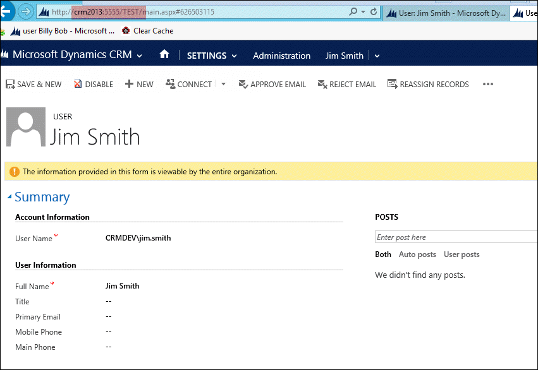Select the User posts filter
Image resolution: width=538 pixels, height=370 pixels.
[462, 254]
